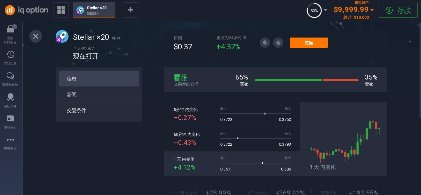421x195 pixels.
Task: Click the 5-minute min/max range slider
Action: pyautogui.click(x=256, y=113)
